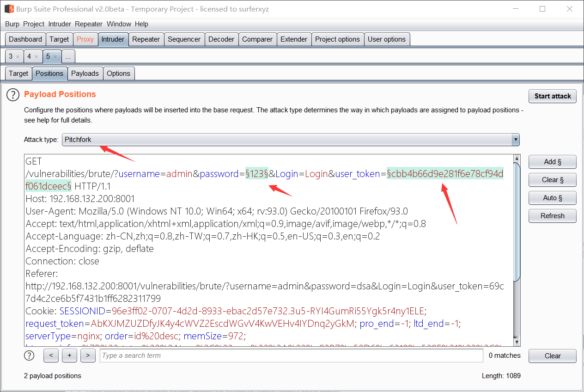The width and height of the screenshot is (584, 392).
Task: Click the request editor vertical scrollbar
Action: coord(517,222)
